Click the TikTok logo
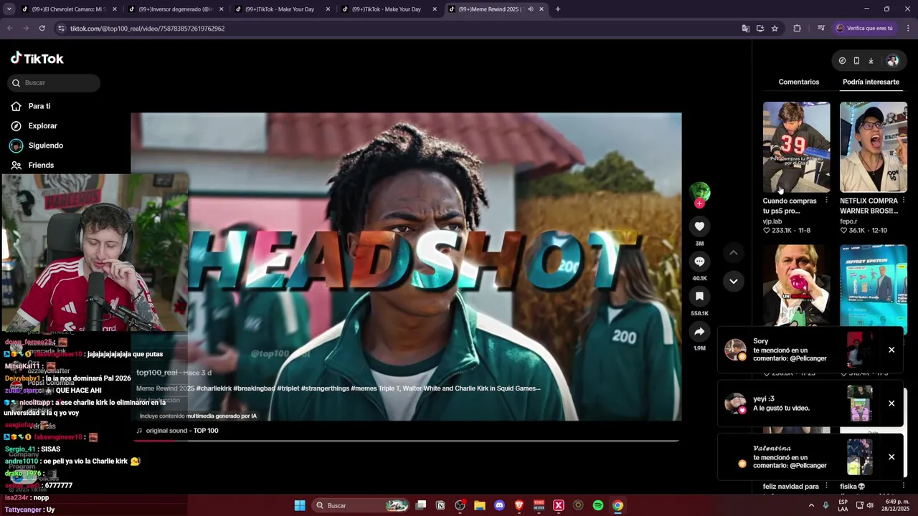Viewport: 918px width, 516px height. pyautogui.click(x=37, y=58)
